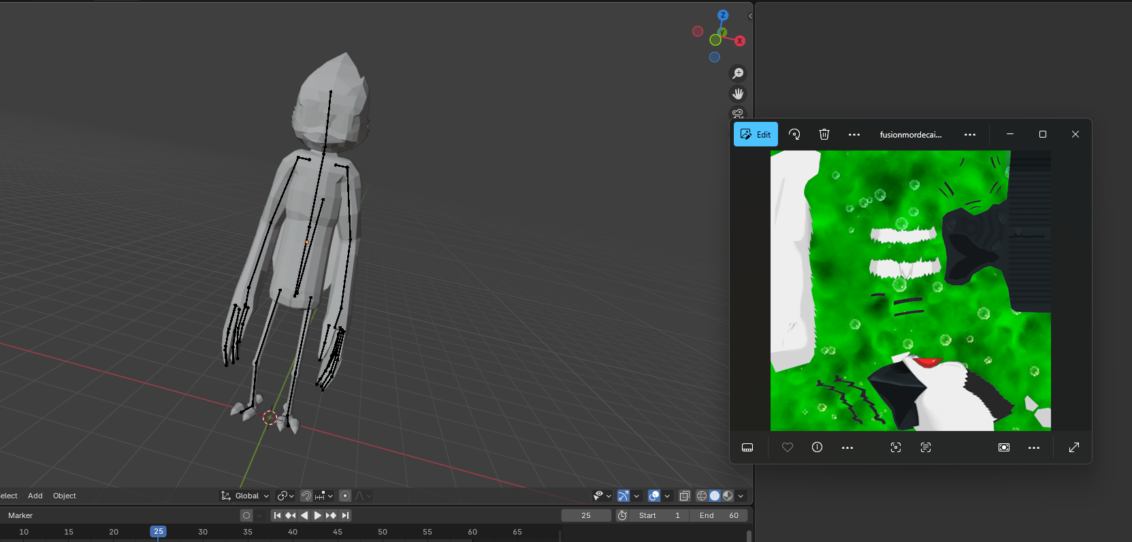Click the visual search icon in Photos

click(896, 447)
